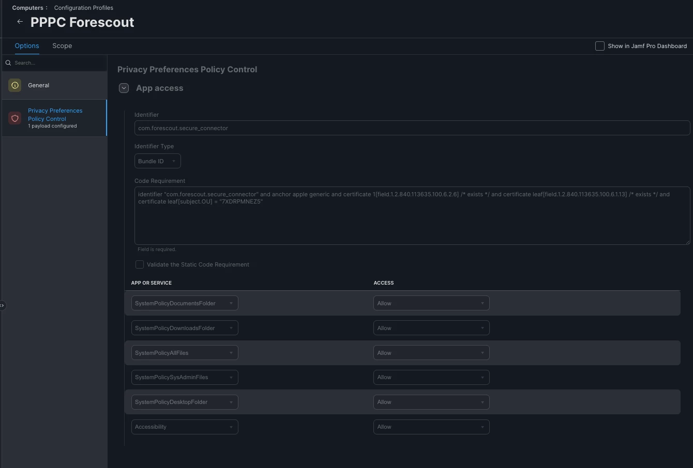The height and width of the screenshot is (468, 693).
Task: Click the App access heading text
Action: (160, 88)
